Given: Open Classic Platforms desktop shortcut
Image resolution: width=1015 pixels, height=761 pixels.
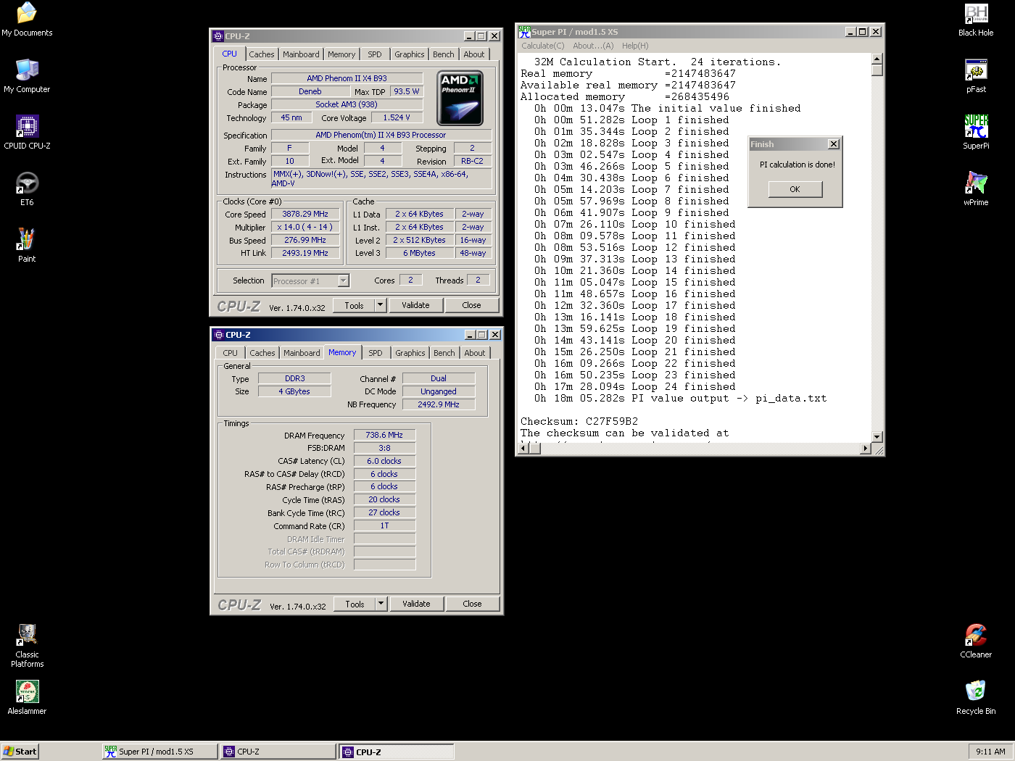Looking at the screenshot, I should pyautogui.click(x=27, y=646).
